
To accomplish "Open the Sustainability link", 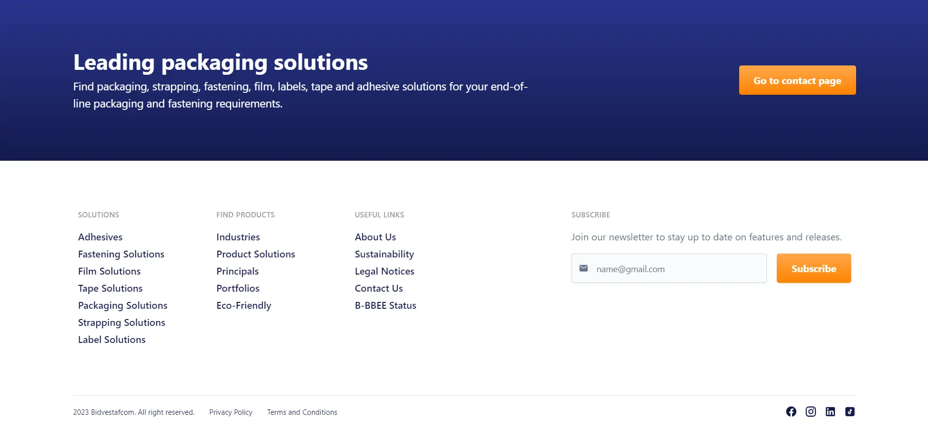I will (x=385, y=254).
